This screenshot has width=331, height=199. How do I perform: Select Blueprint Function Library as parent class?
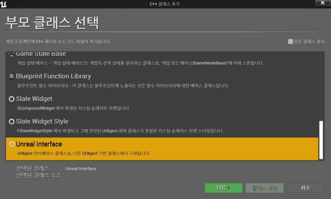point(162,81)
